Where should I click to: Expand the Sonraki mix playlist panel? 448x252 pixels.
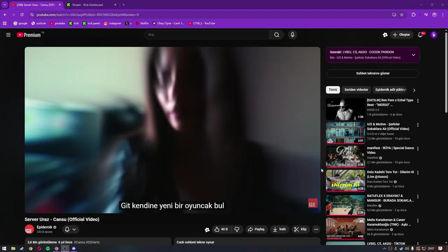(413, 55)
